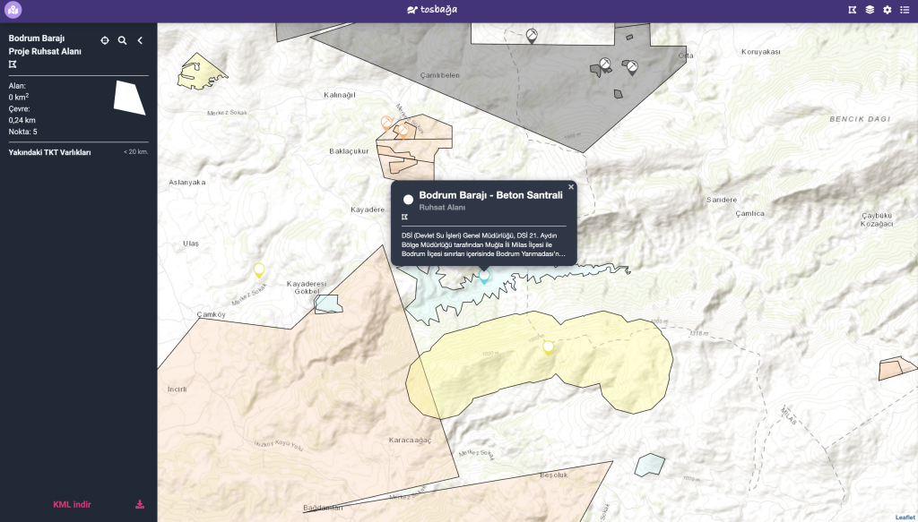Screen dimensions: 918x522
Task: Click the purple map logo in top-left corner
Action: pyautogui.click(x=13, y=11)
